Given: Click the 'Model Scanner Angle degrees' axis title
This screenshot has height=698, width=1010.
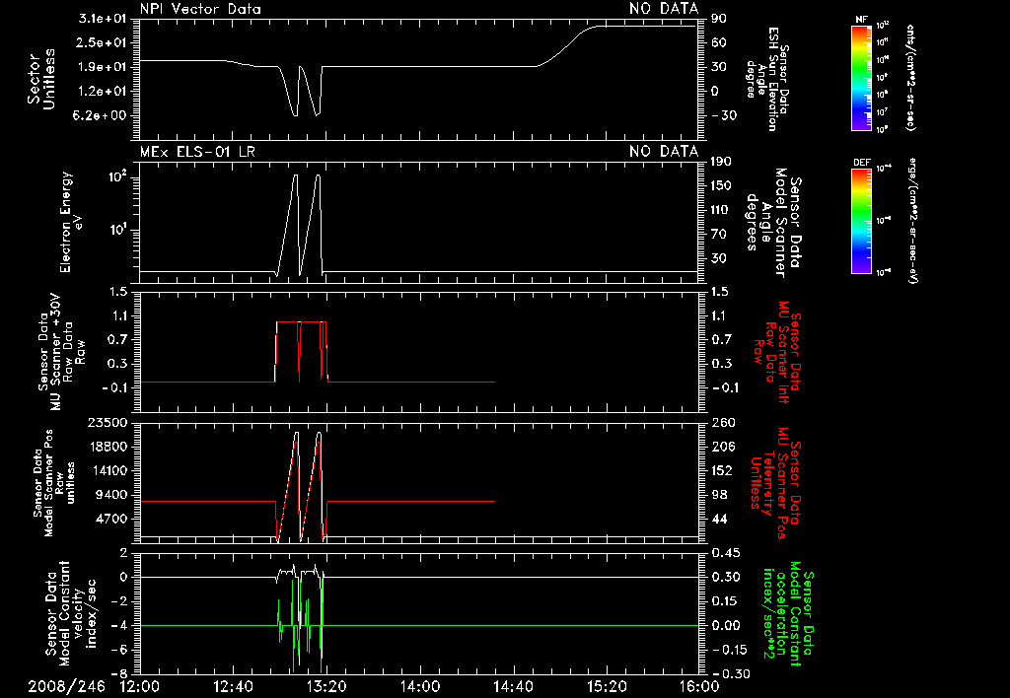Looking at the screenshot, I should 773,223.
